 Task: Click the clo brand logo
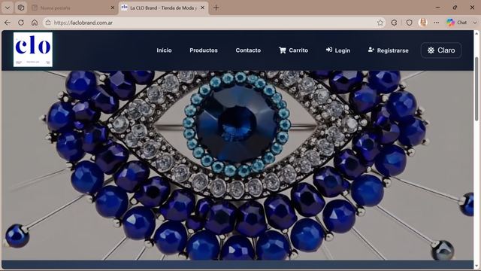tap(33, 50)
